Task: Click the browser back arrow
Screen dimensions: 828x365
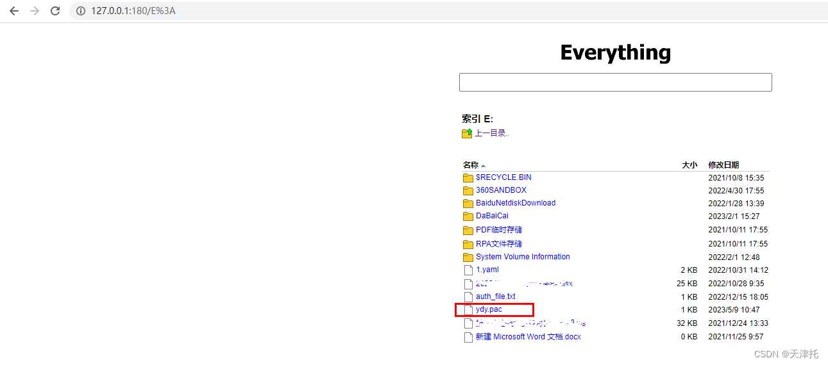Action: click(x=14, y=11)
